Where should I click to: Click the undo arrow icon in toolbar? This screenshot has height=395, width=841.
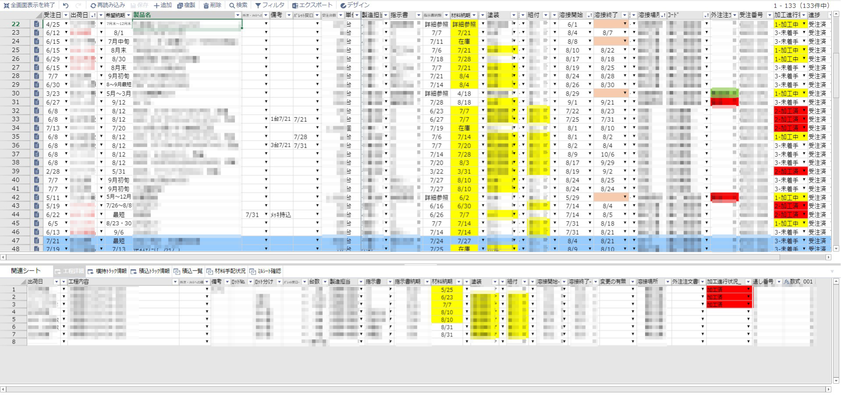coord(66,5)
